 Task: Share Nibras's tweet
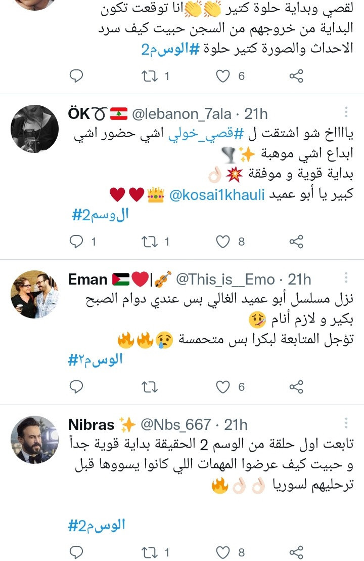(296, 552)
